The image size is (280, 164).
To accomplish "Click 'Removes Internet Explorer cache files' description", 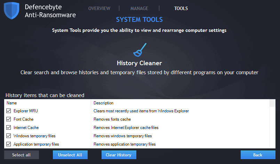I will click(x=126, y=128).
